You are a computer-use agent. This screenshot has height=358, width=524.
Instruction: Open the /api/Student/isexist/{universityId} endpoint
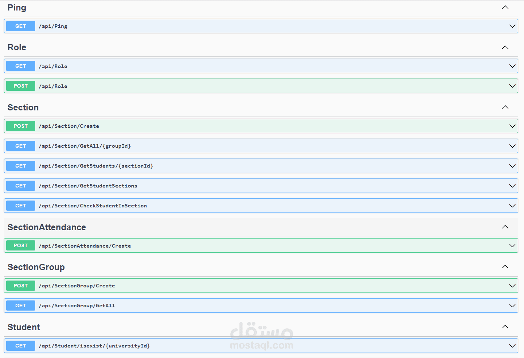coord(253,345)
